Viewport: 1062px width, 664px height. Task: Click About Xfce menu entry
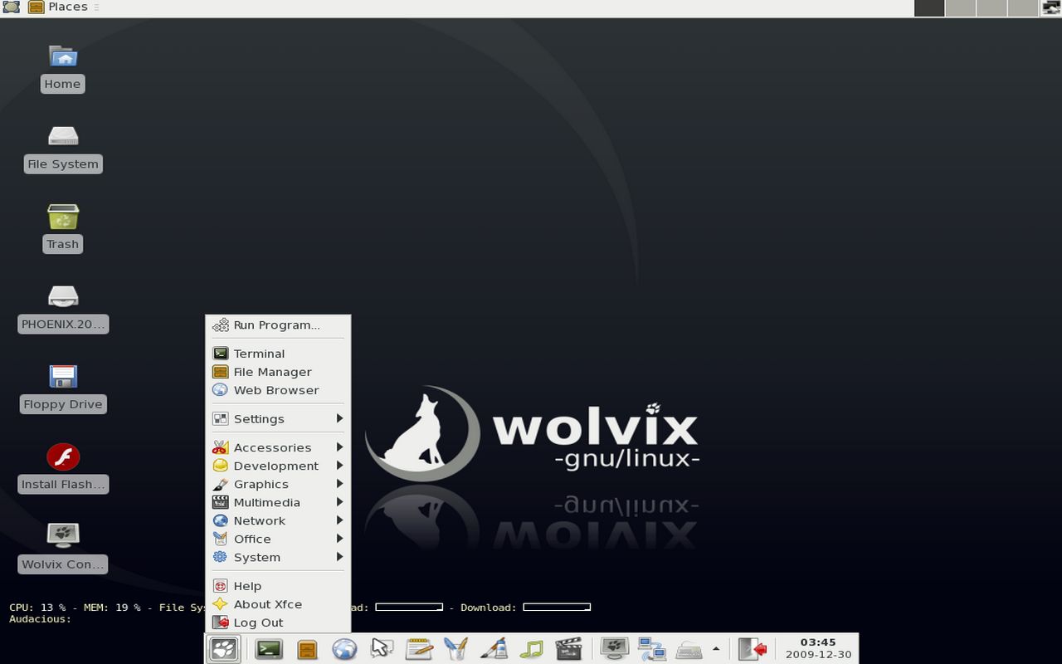point(267,604)
